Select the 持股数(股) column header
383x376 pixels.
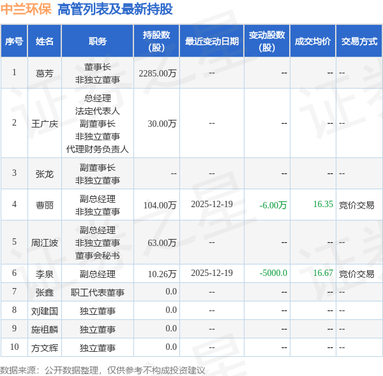pos(156,41)
